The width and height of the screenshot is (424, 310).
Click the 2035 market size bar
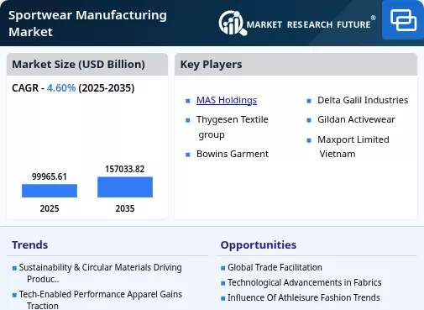point(125,187)
